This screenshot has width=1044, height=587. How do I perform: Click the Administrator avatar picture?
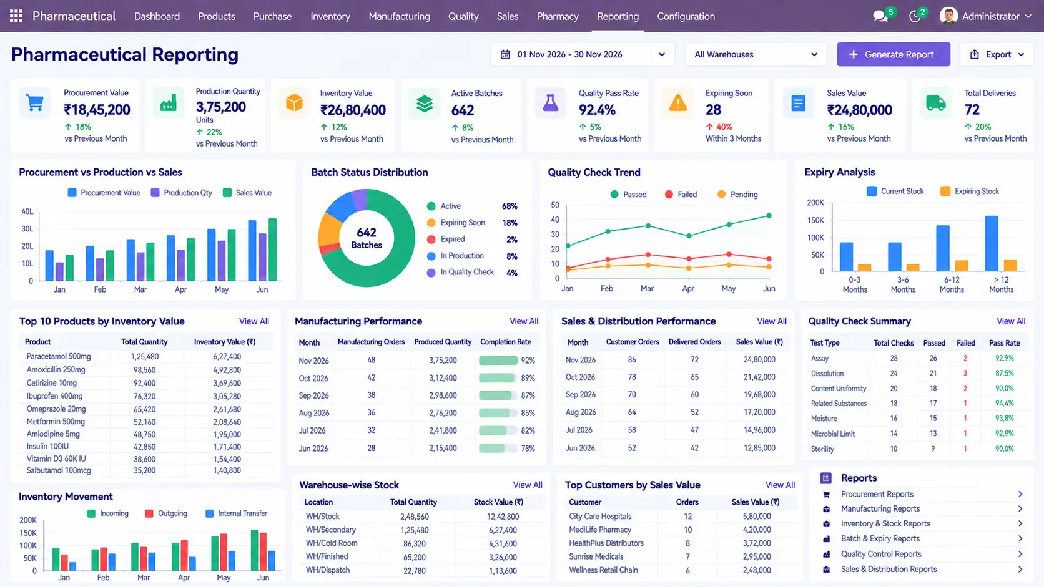[948, 16]
